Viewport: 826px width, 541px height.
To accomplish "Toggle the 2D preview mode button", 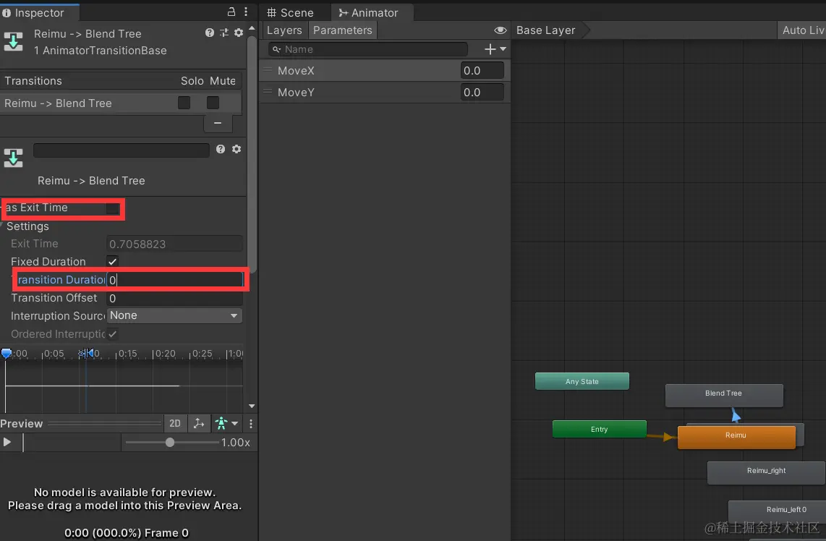I will 175,424.
